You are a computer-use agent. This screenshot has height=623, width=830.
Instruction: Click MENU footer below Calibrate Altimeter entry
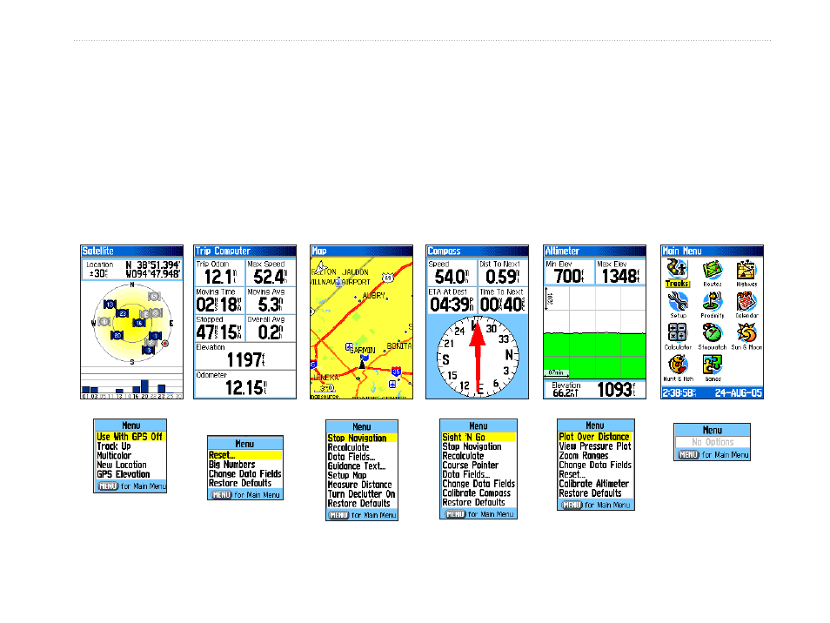tap(595, 505)
